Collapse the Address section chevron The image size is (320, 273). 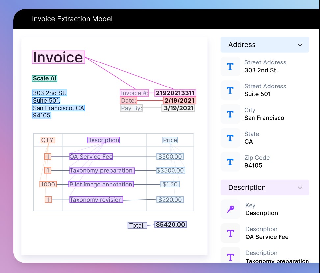click(300, 45)
